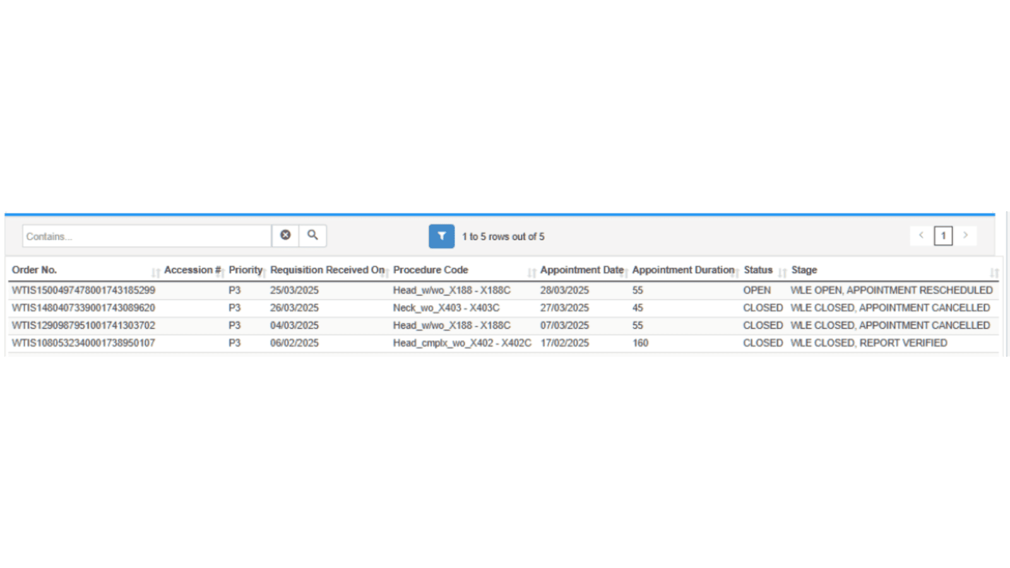Sort by Stage column arrows

point(994,273)
